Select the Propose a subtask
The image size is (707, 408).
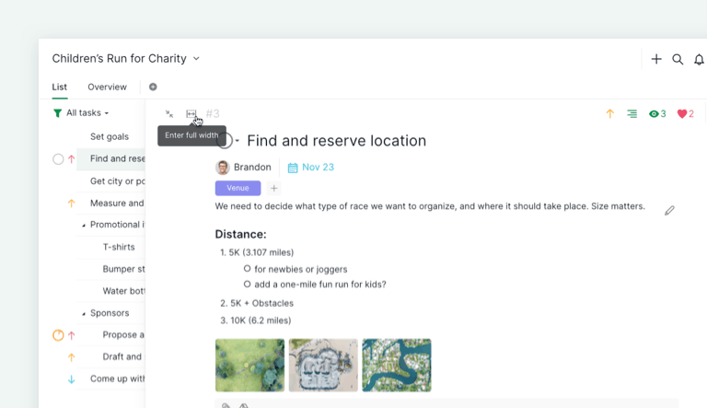tap(123, 335)
